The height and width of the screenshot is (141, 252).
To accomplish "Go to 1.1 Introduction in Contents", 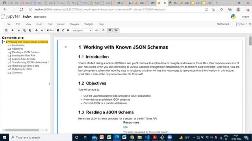I will (x=18, y=45).
